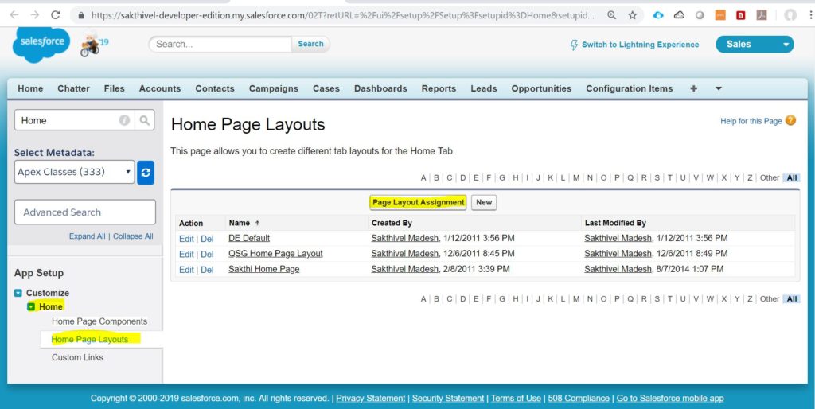Open the Sales app menu dropdown
Screen dimensions: 815x409
pyautogui.click(x=755, y=45)
